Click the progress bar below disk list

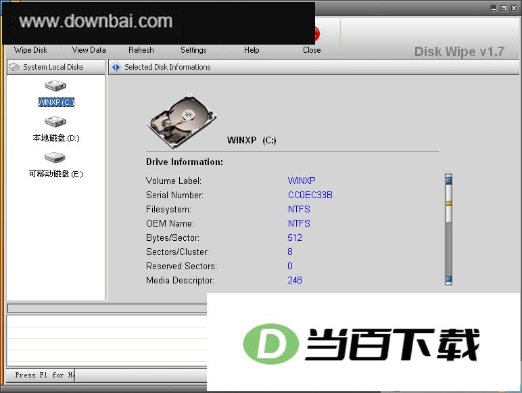tap(108, 308)
